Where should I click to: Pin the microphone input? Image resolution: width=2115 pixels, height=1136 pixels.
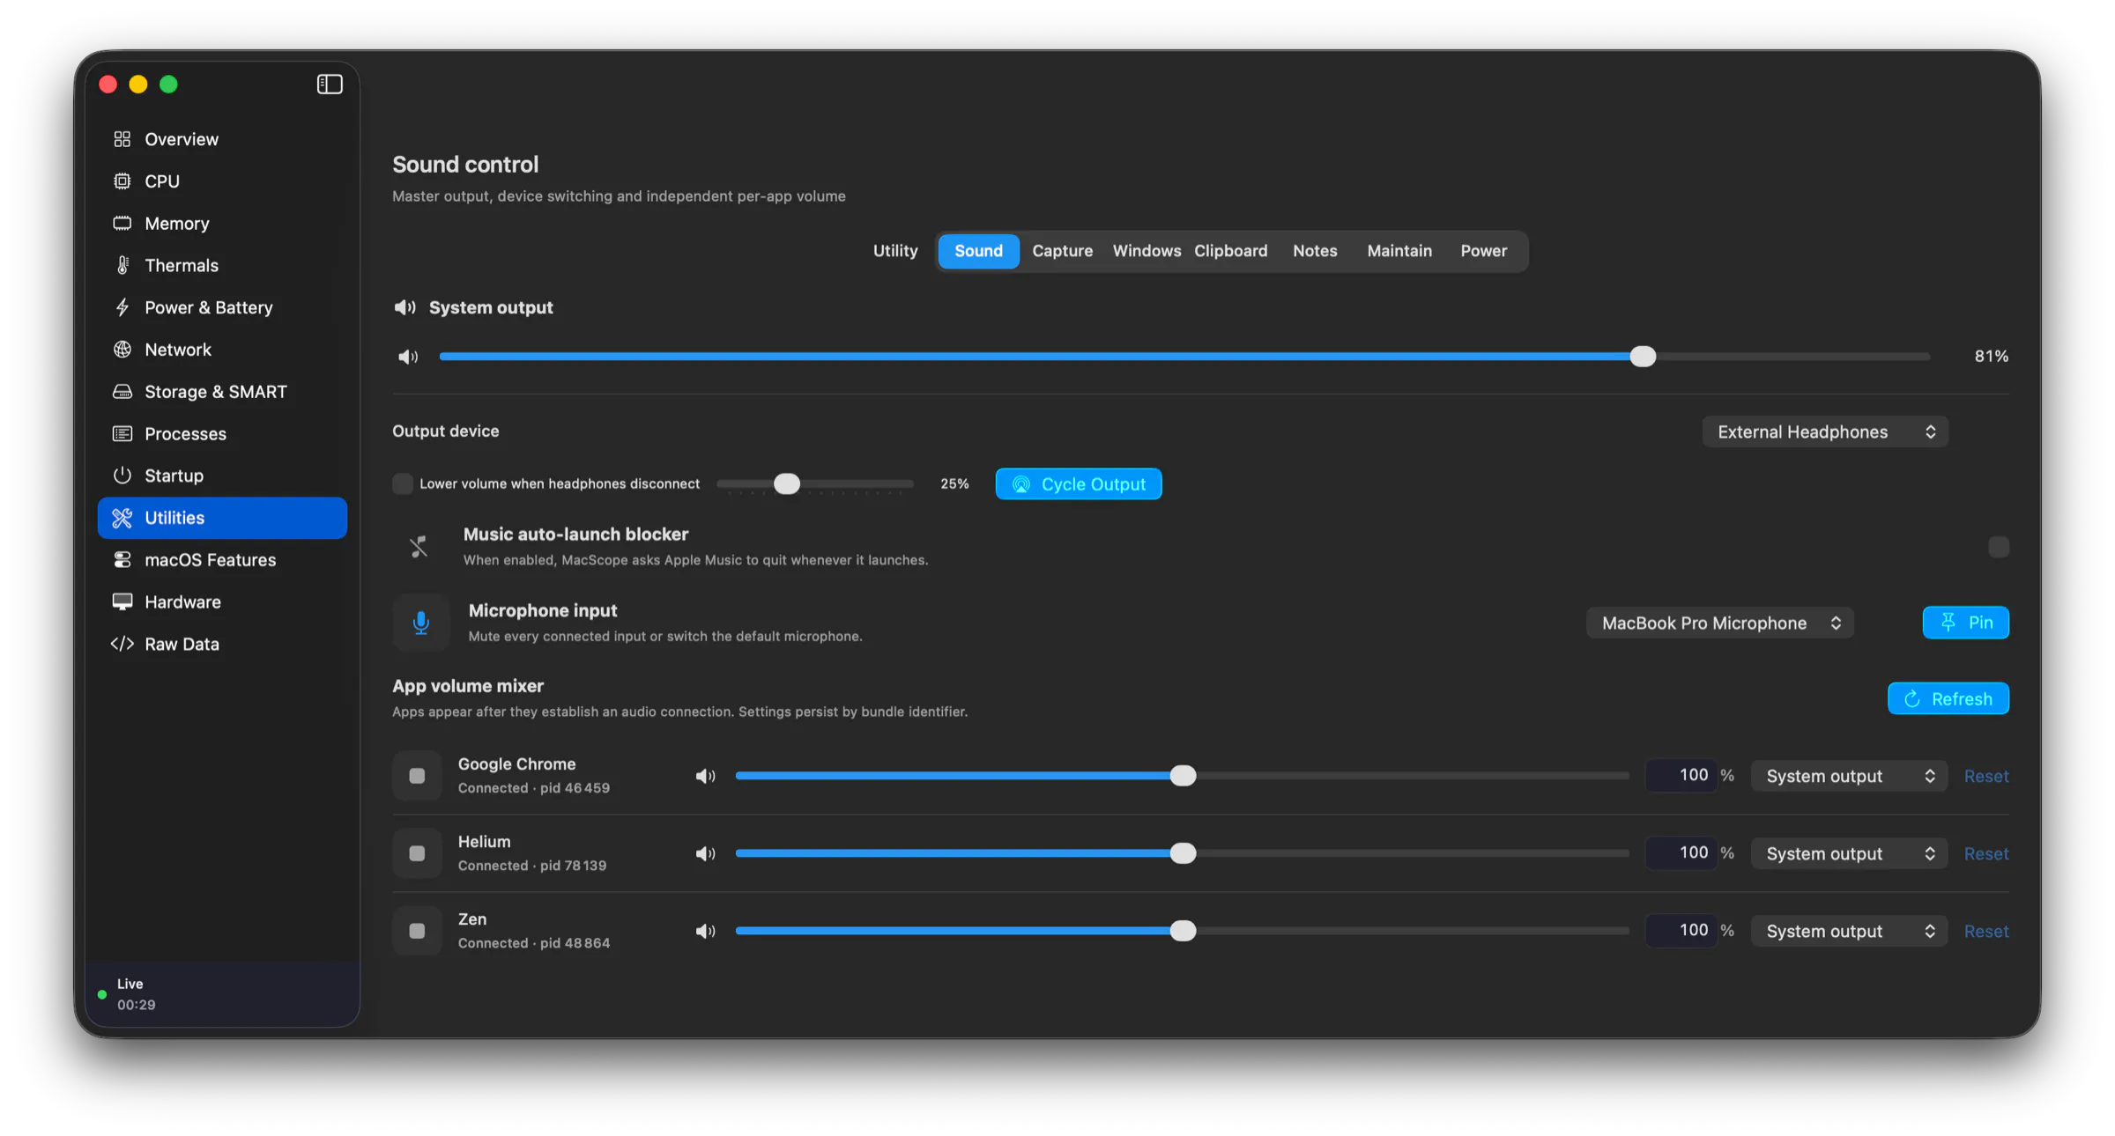[1965, 623]
